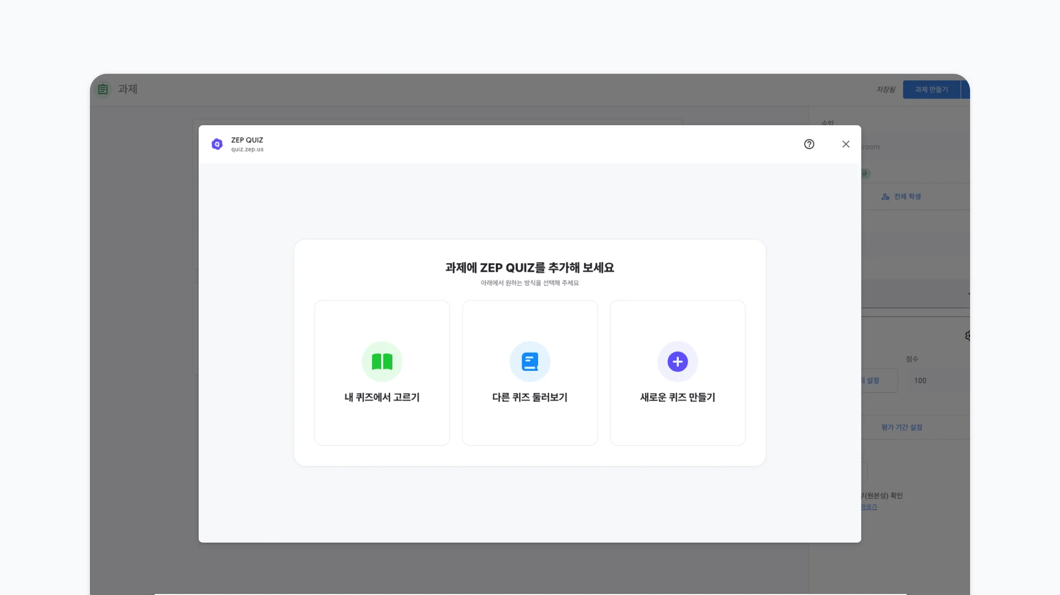Click '전체 학생' in background panel
The width and height of the screenshot is (1060, 595).
click(907, 196)
